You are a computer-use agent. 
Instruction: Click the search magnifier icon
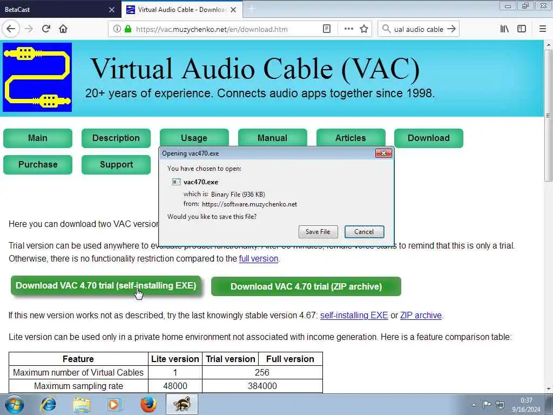click(387, 29)
